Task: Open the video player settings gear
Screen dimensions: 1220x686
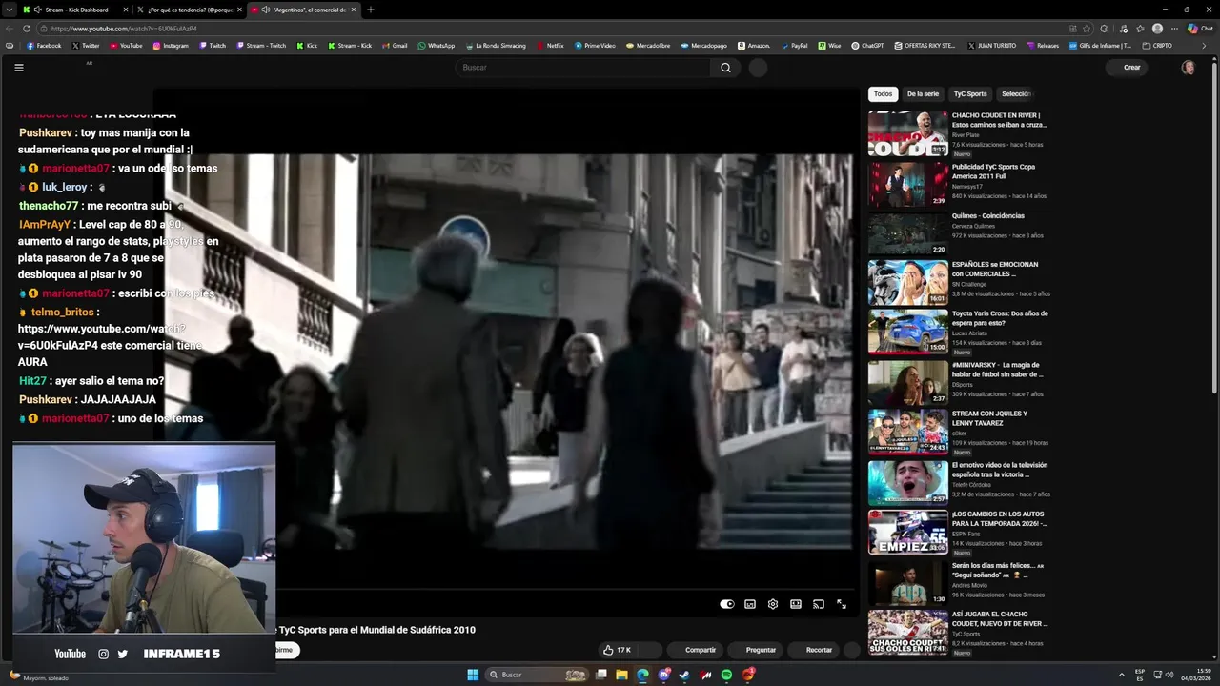Action: (773, 604)
